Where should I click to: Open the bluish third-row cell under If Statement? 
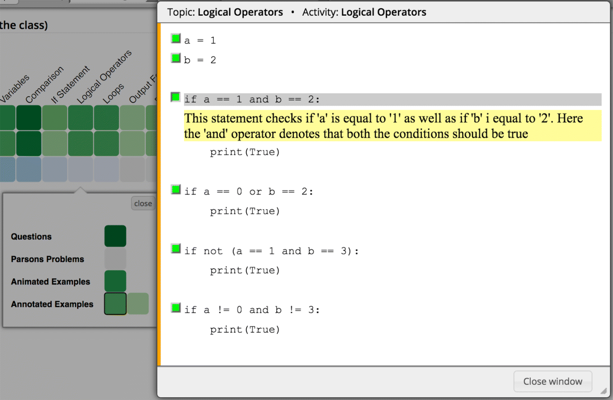[x=54, y=169]
